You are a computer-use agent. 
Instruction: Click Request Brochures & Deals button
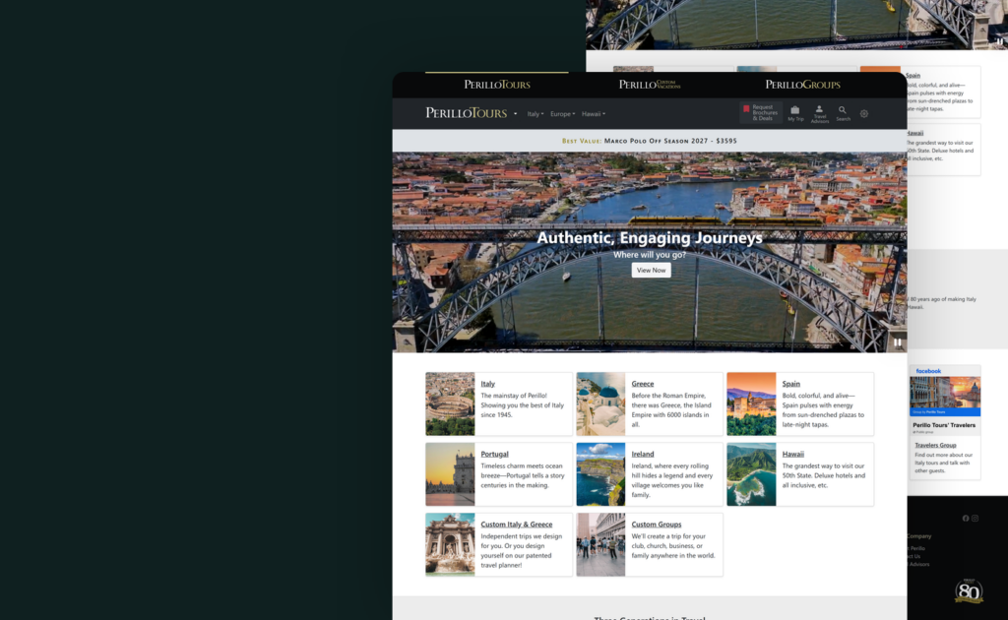coord(761,112)
